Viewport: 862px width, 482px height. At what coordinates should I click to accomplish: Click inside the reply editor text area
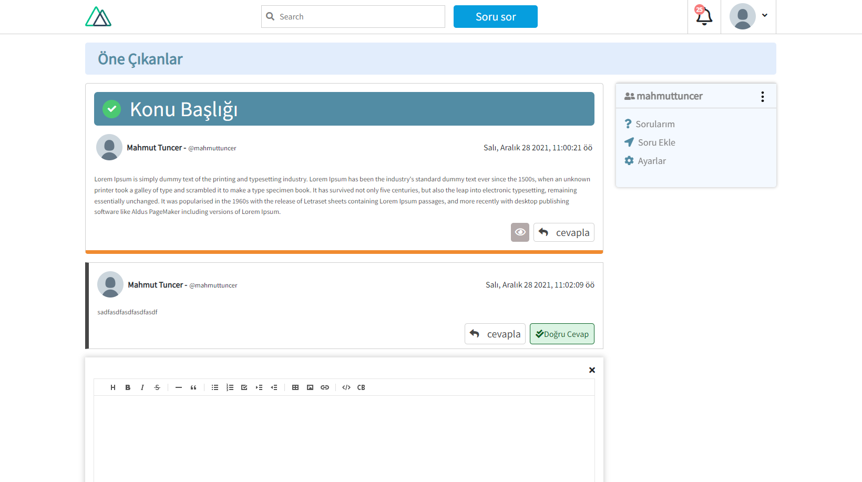tap(344, 439)
